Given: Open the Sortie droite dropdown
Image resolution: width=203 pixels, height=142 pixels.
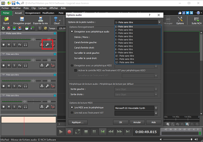Looking at the screenshot, I should 136,95.
